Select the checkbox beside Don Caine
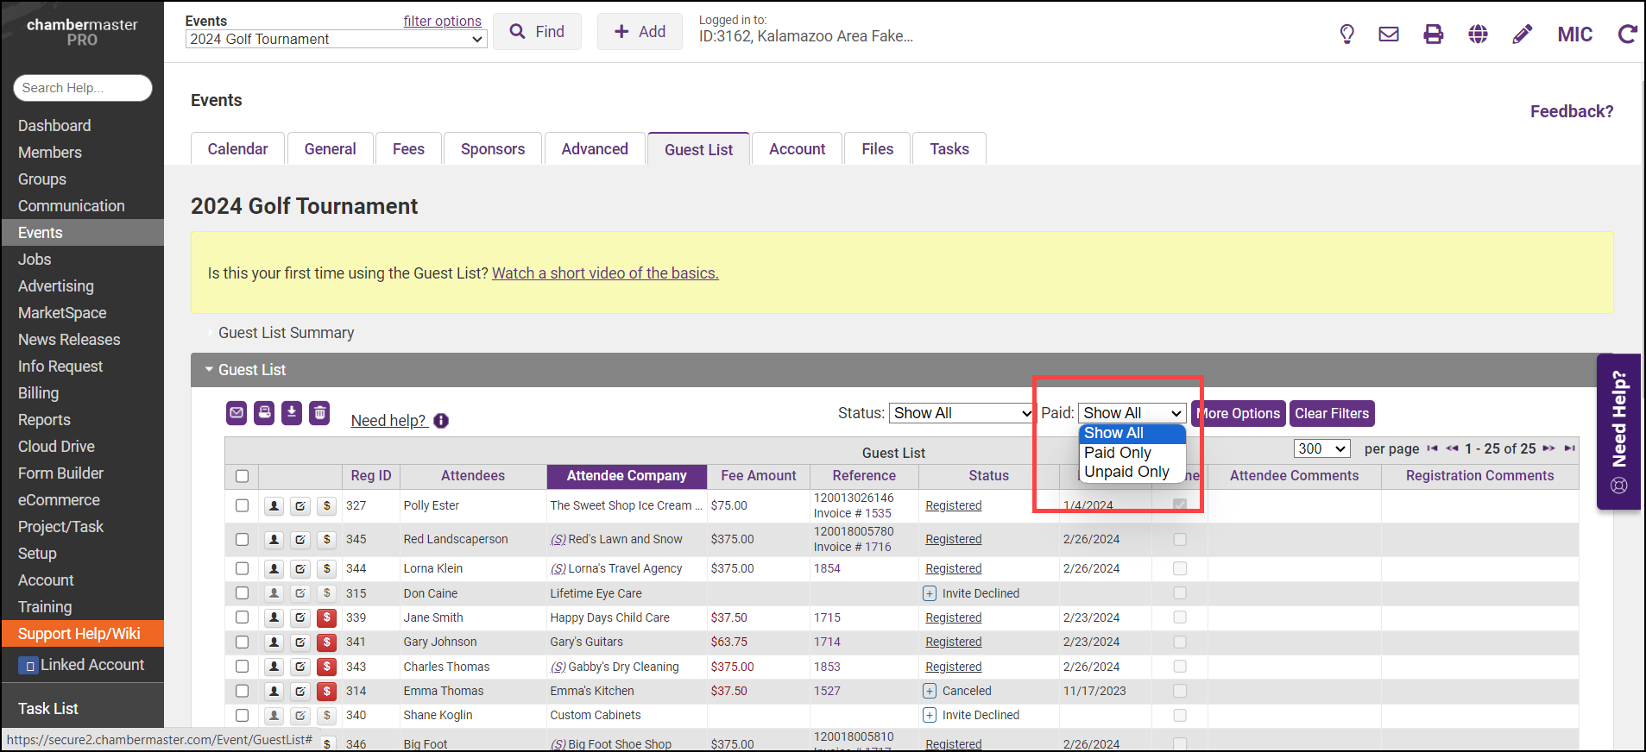The height and width of the screenshot is (752, 1646). tap(242, 593)
